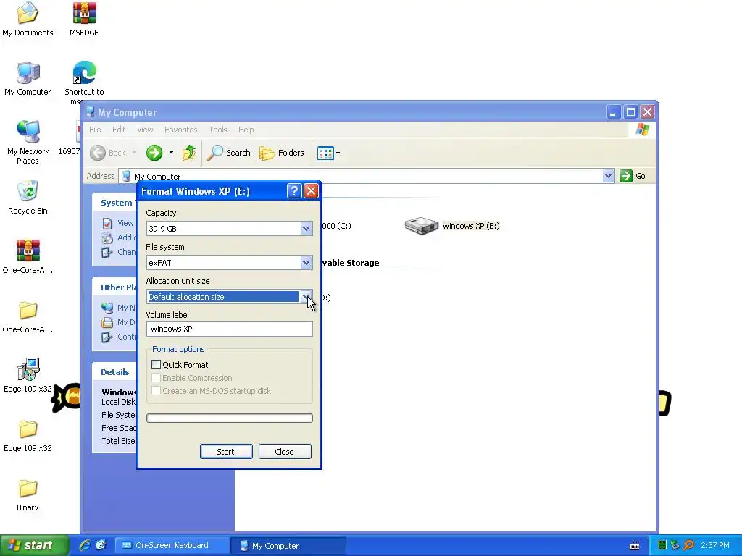Click the Volume label text field
The width and height of the screenshot is (742, 556).
(x=230, y=329)
